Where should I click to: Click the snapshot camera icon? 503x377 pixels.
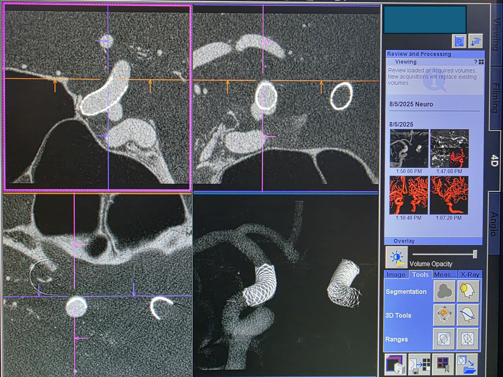point(396,364)
